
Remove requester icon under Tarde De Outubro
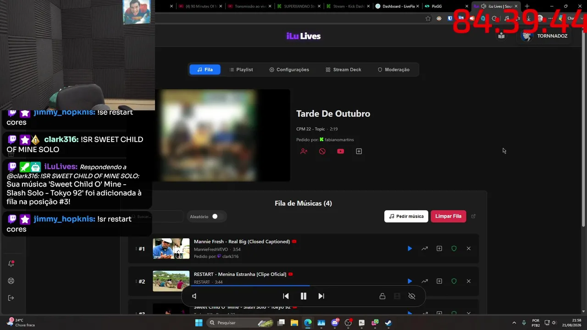coord(304,151)
